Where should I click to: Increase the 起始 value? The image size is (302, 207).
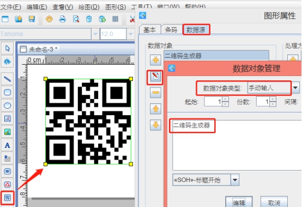click(225, 99)
